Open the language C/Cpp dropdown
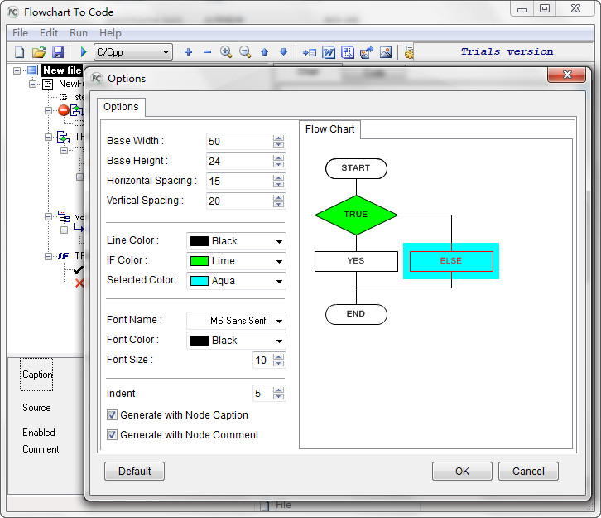The image size is (601, 518). tap(166, 51)
